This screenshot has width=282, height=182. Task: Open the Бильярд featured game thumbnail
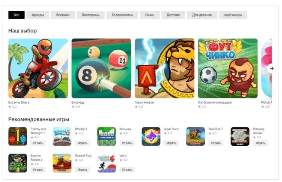[x=101, y=68]
